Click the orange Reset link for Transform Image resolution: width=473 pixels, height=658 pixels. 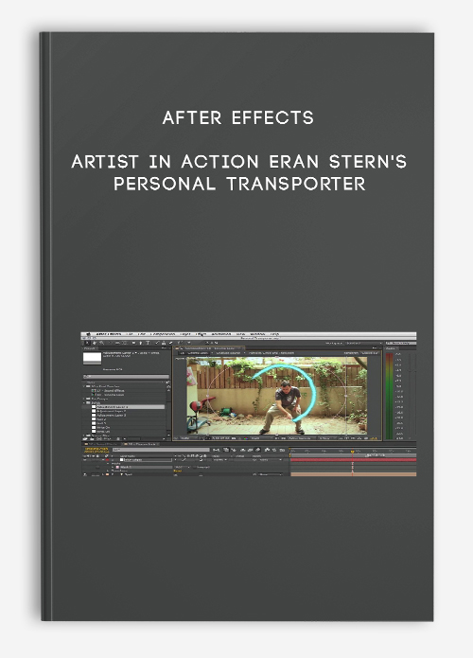[x=178, y=471]
